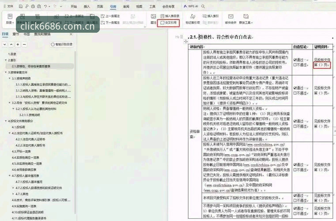Check 不通过 in the 纳税人资格 row

coord(295,126)
